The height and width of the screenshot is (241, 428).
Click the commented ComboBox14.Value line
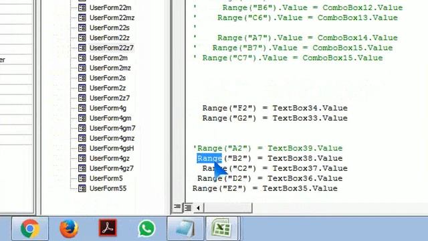coord(296,37)
